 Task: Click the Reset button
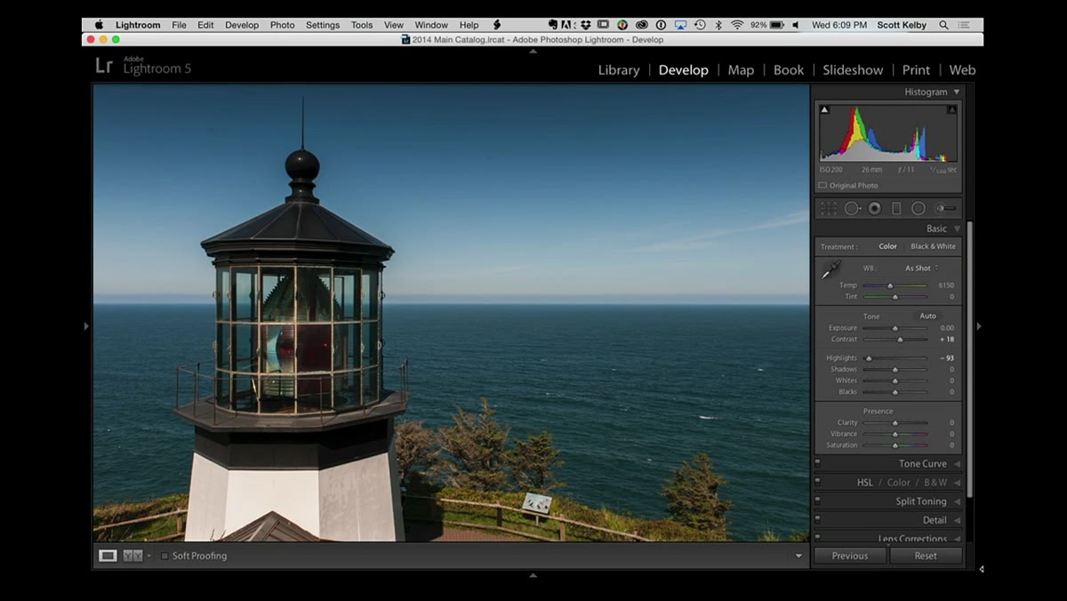click(926, 556)
